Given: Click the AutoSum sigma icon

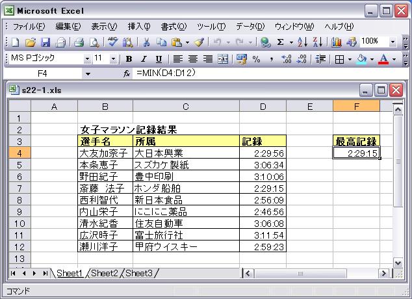Looking at the screenshot, I should (x=280, y=42).
